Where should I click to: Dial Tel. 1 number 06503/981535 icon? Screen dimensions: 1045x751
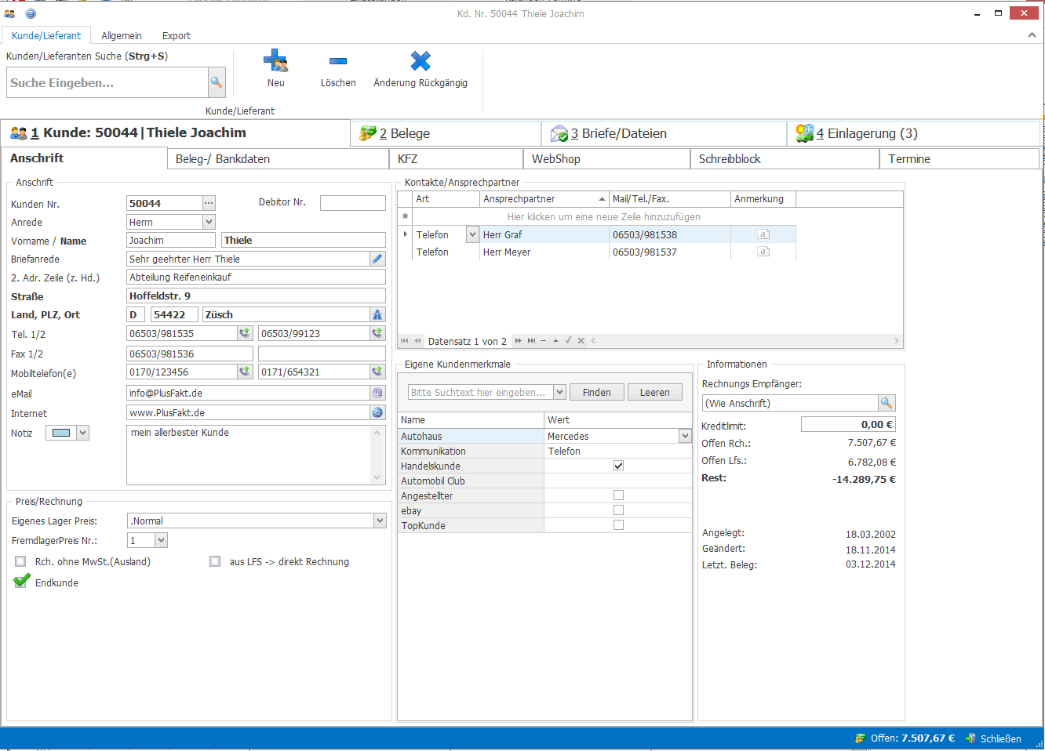pyautogui.click(x=245, y=333)
